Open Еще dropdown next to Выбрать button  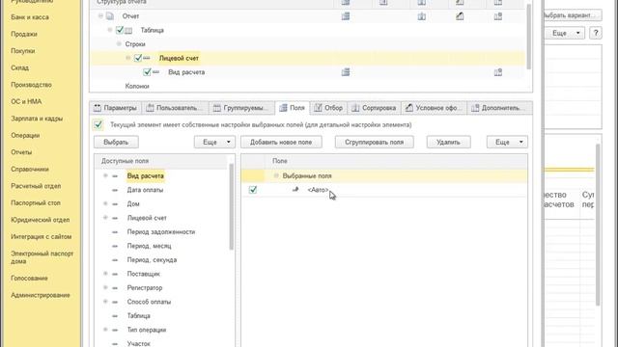[214, 142]
